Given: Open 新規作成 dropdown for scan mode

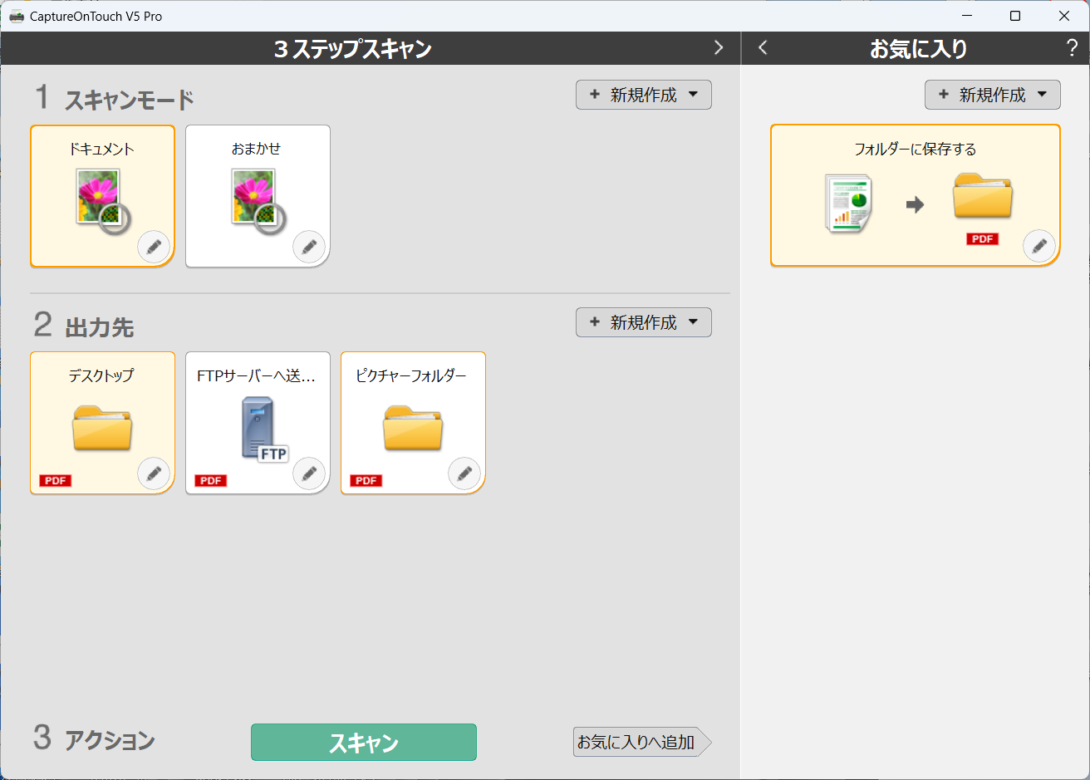Looking at the screenshot, I should [x=644, y=95].
